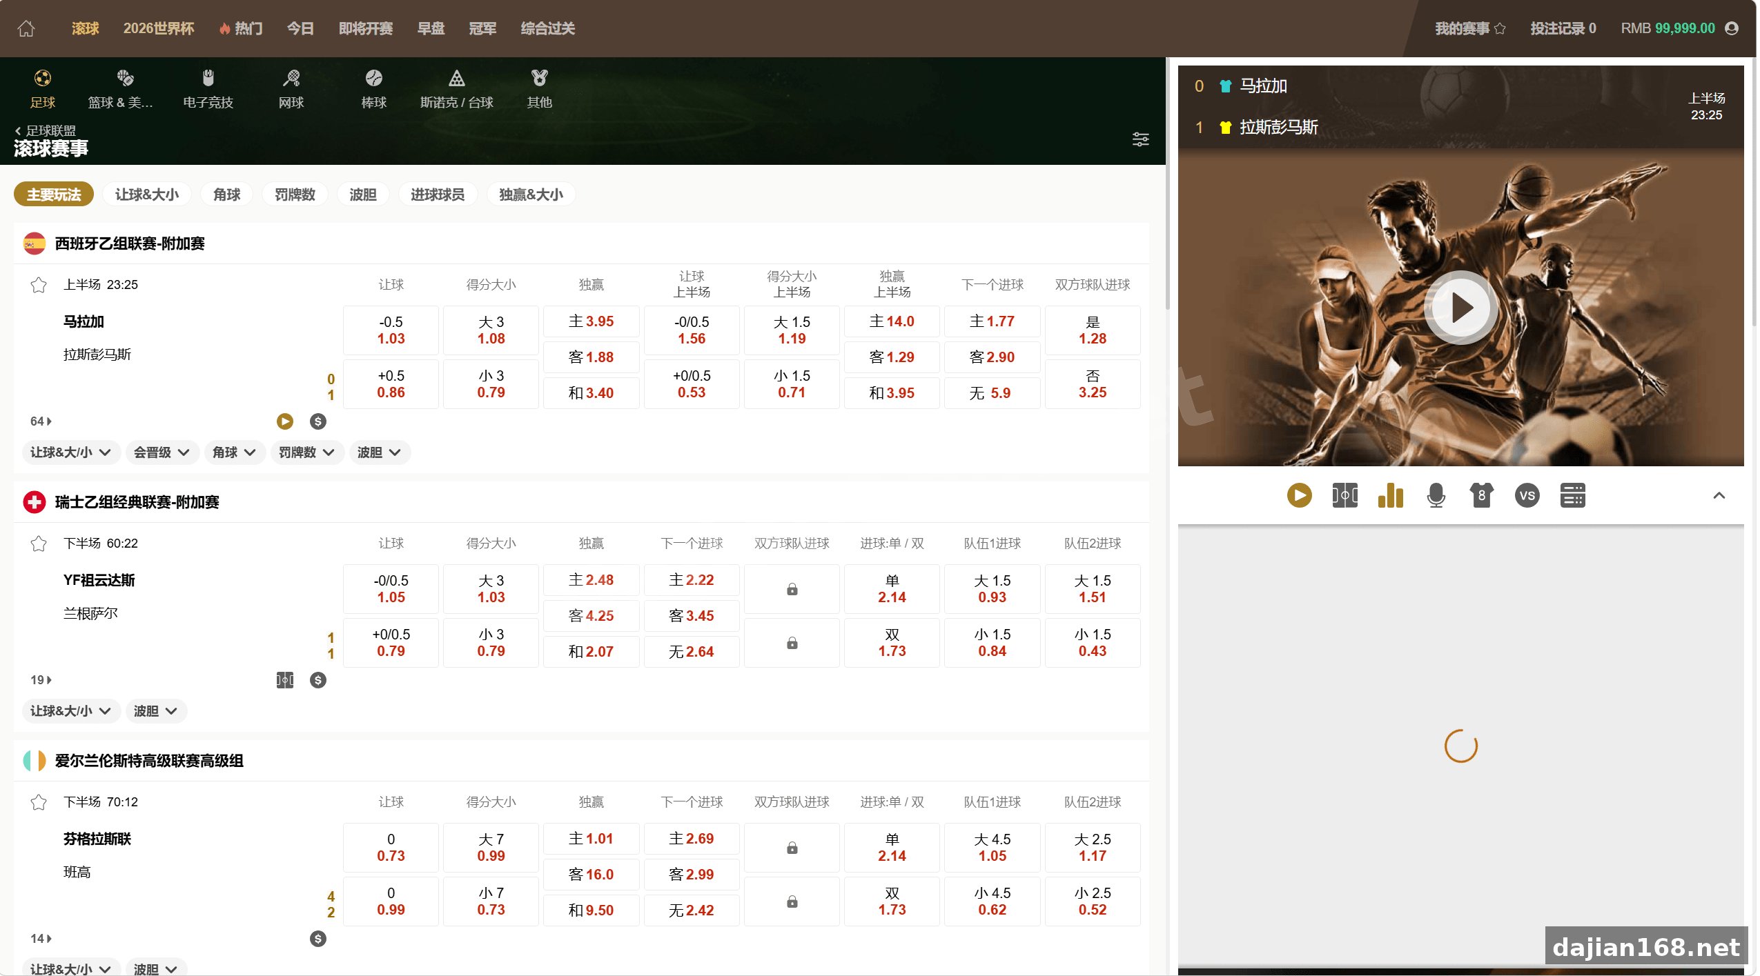Image resolution: width=1760 pixels, height=976 pixels.
Task: Open the 2026世界杯 menu item
Action: coord(159,28)
